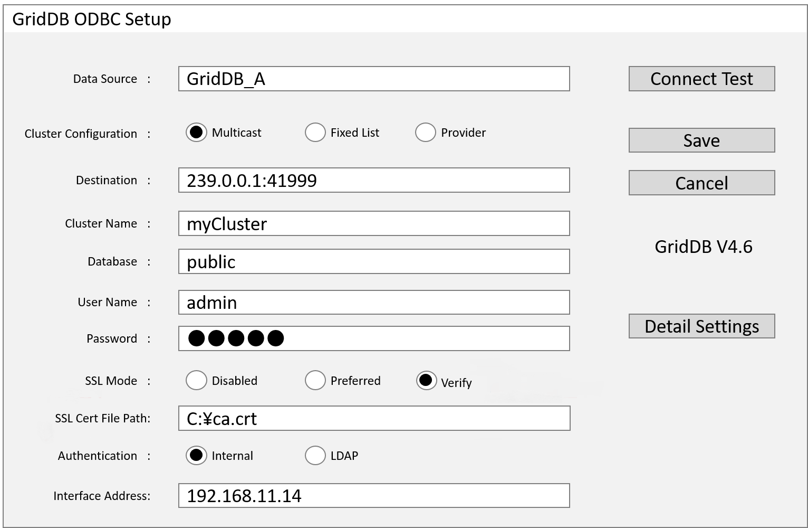
Task: Select Provider cluster configuration option
Action: click(x=425, y=133)
